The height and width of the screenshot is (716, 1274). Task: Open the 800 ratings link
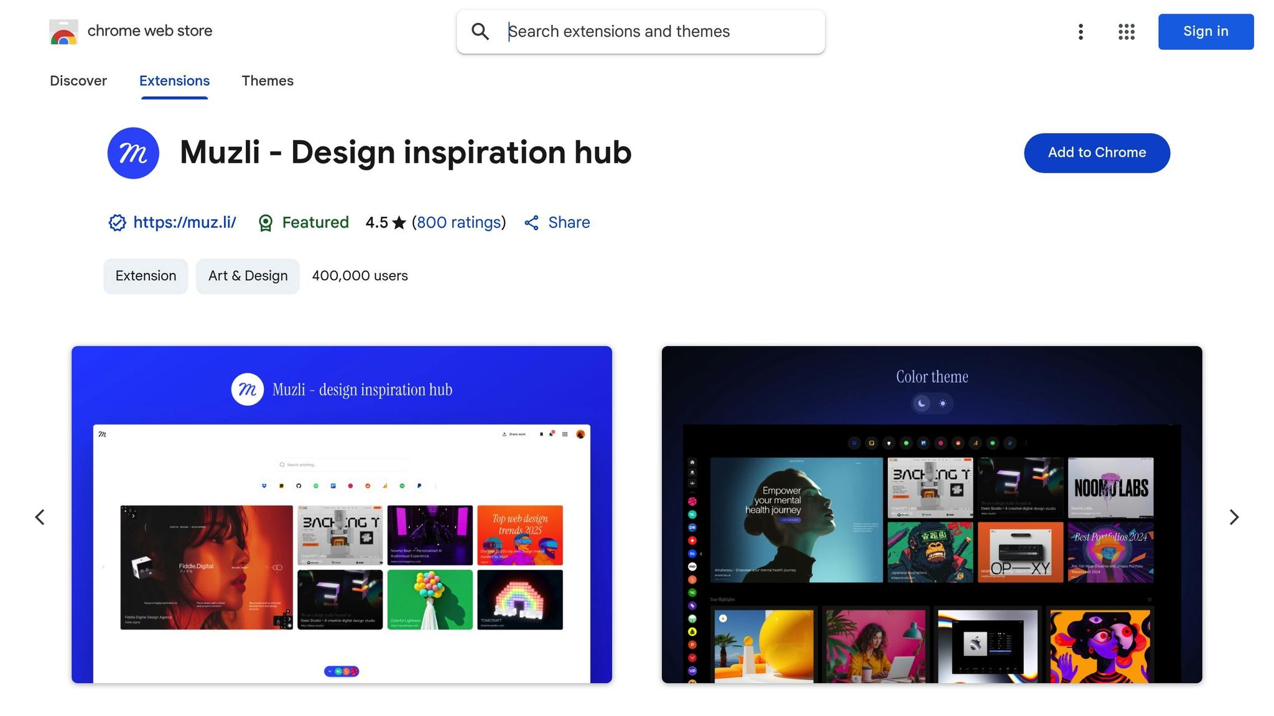[x=458, y=223]
